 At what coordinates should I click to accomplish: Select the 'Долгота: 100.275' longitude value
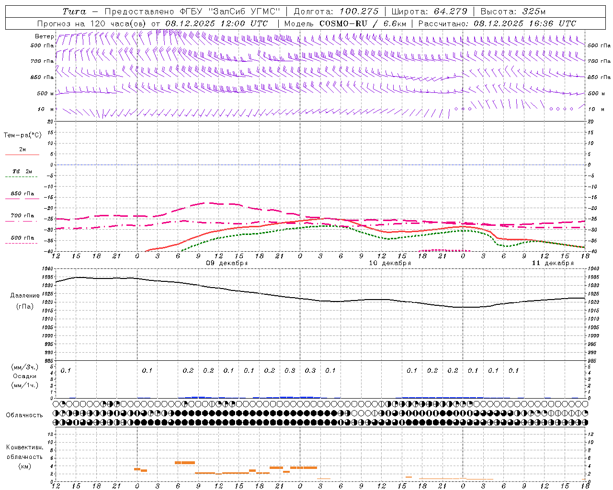click(x=336, y=11)
